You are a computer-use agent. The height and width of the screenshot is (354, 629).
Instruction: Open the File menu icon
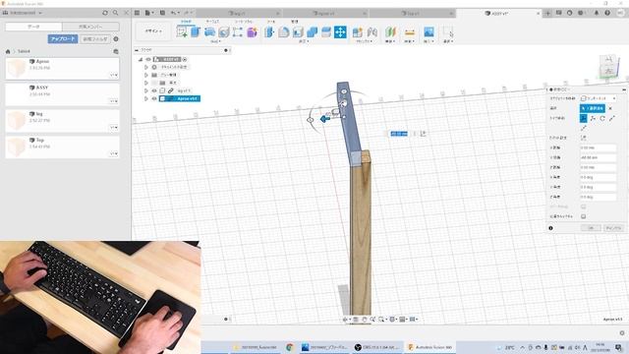[x=148, y=13]
